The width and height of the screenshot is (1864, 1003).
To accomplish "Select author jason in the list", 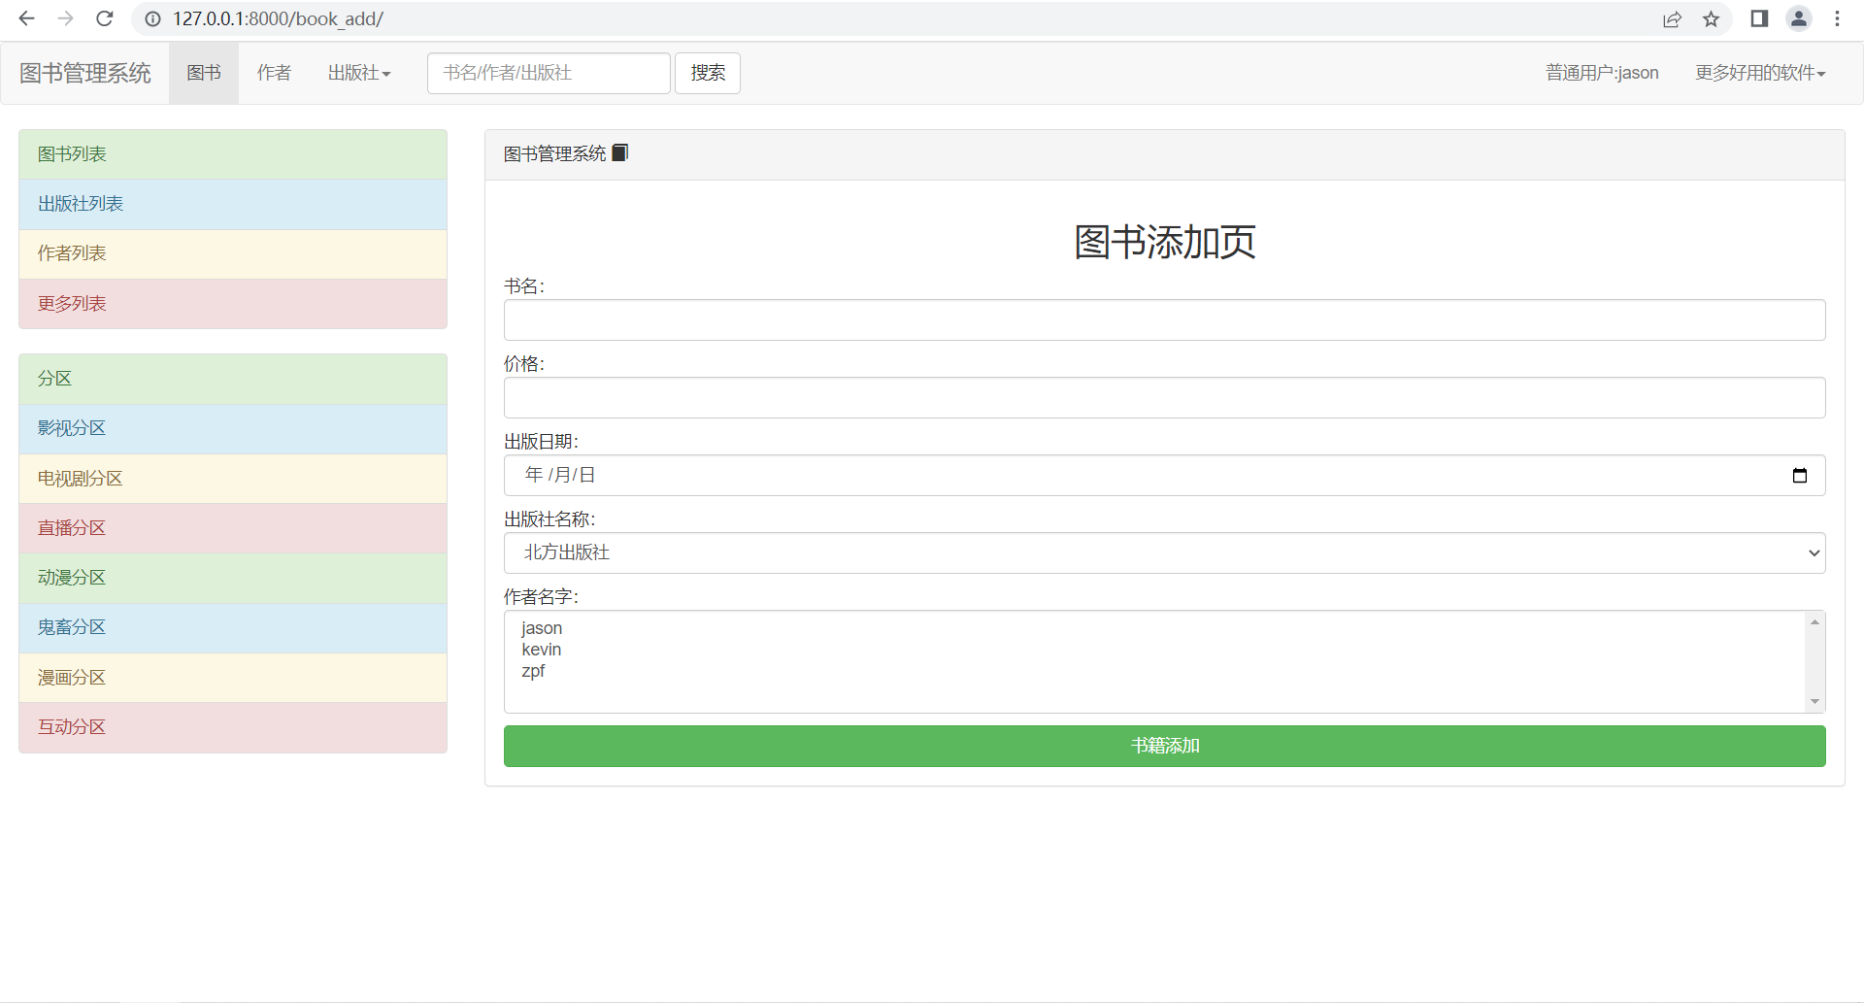I will pos(1155,628).
